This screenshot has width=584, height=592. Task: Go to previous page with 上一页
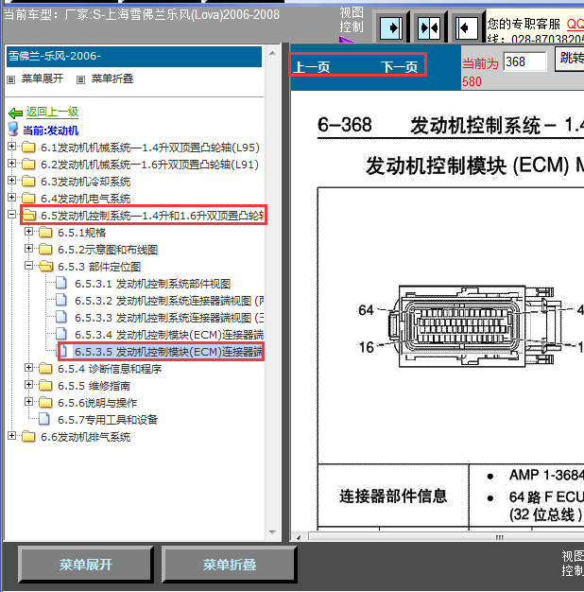click(312, 67)
